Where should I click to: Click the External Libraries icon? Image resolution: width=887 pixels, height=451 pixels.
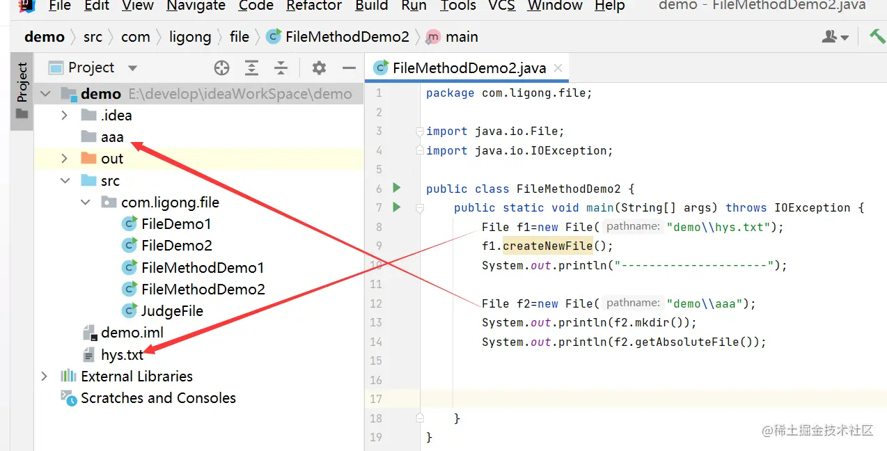[x=68, y=377]
